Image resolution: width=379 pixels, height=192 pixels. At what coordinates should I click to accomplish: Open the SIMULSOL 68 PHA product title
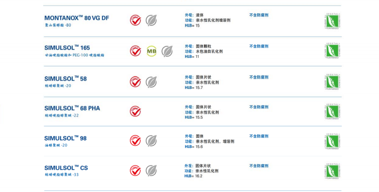pos(72,108)
